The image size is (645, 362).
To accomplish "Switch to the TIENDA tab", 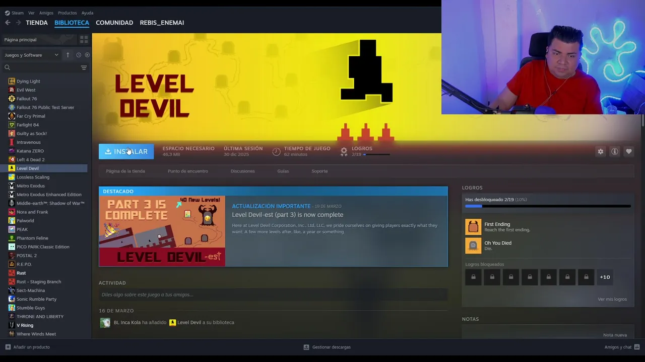I will [37, 23].
